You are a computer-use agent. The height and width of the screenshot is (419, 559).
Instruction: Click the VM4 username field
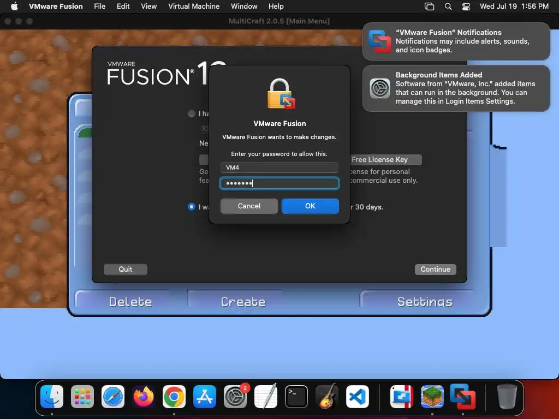[279, 167]
